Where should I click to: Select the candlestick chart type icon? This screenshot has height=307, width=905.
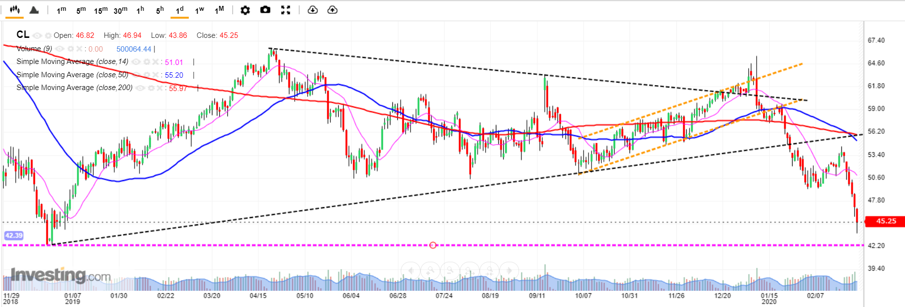[x=15, y=10]
